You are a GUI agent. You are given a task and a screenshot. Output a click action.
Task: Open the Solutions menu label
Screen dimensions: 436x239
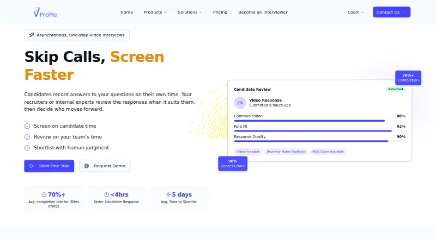(187, 12)
